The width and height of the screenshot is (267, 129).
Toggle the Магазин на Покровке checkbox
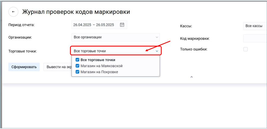pos(77,72)
